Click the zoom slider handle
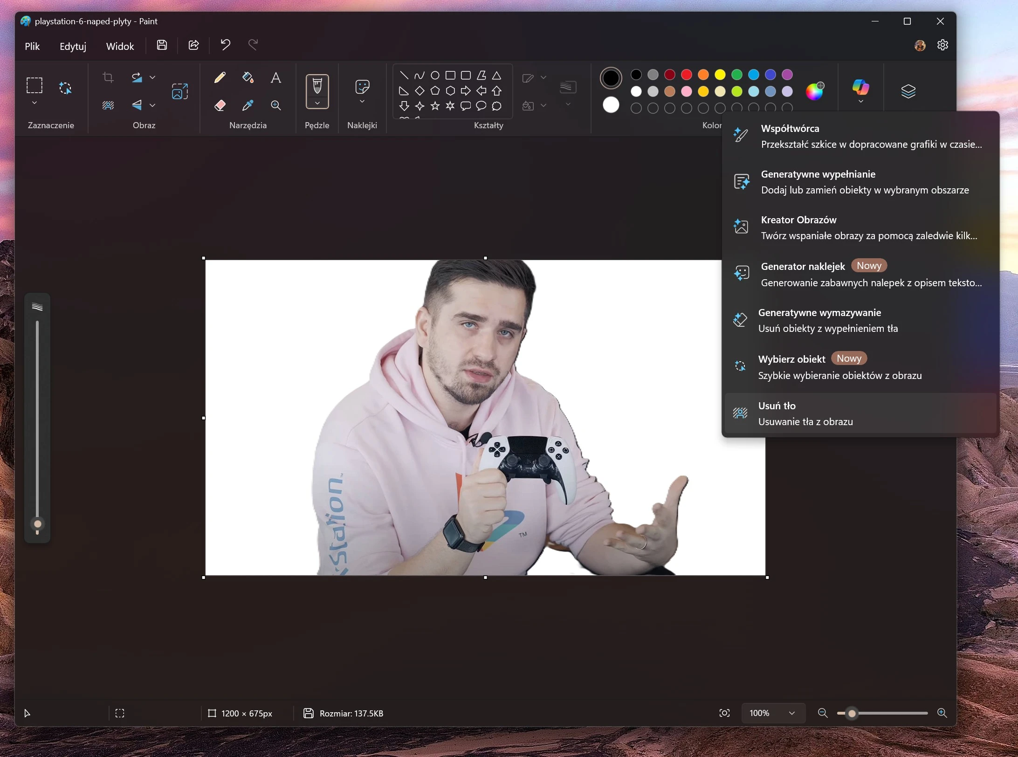 click(x=852, y=713)
